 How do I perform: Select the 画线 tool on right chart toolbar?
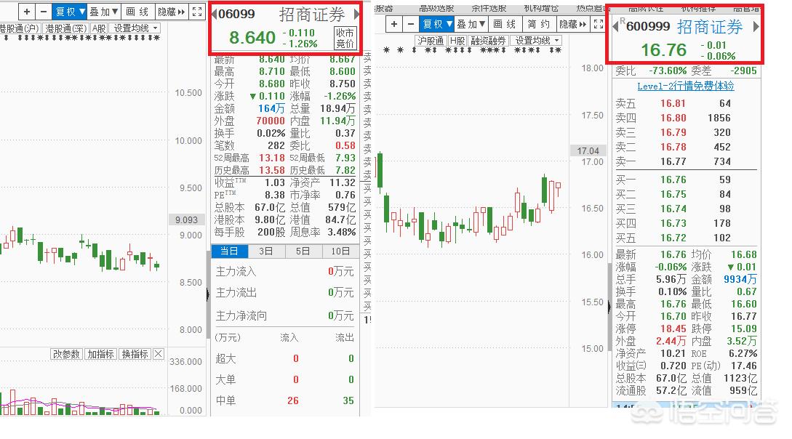(503, 24)
